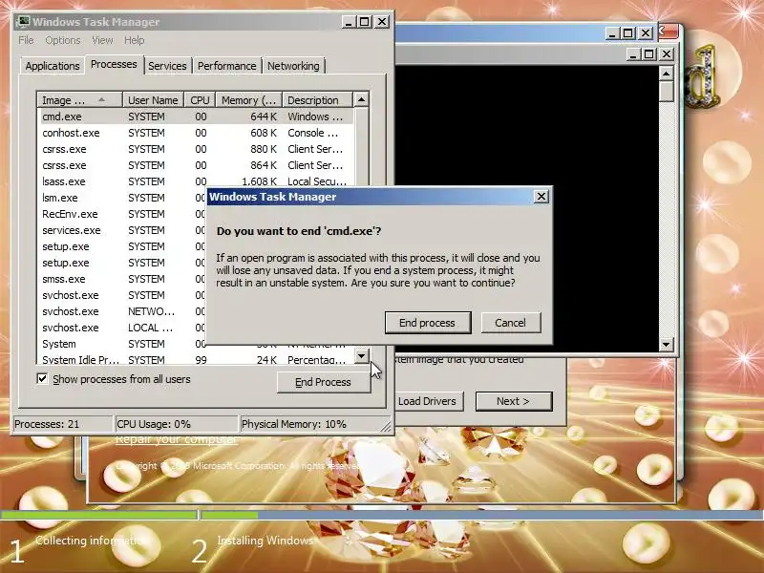The width and height of the screenshot is (764, 573).
Task: Cancel ending cmd.exe
Action: point(510,323)
